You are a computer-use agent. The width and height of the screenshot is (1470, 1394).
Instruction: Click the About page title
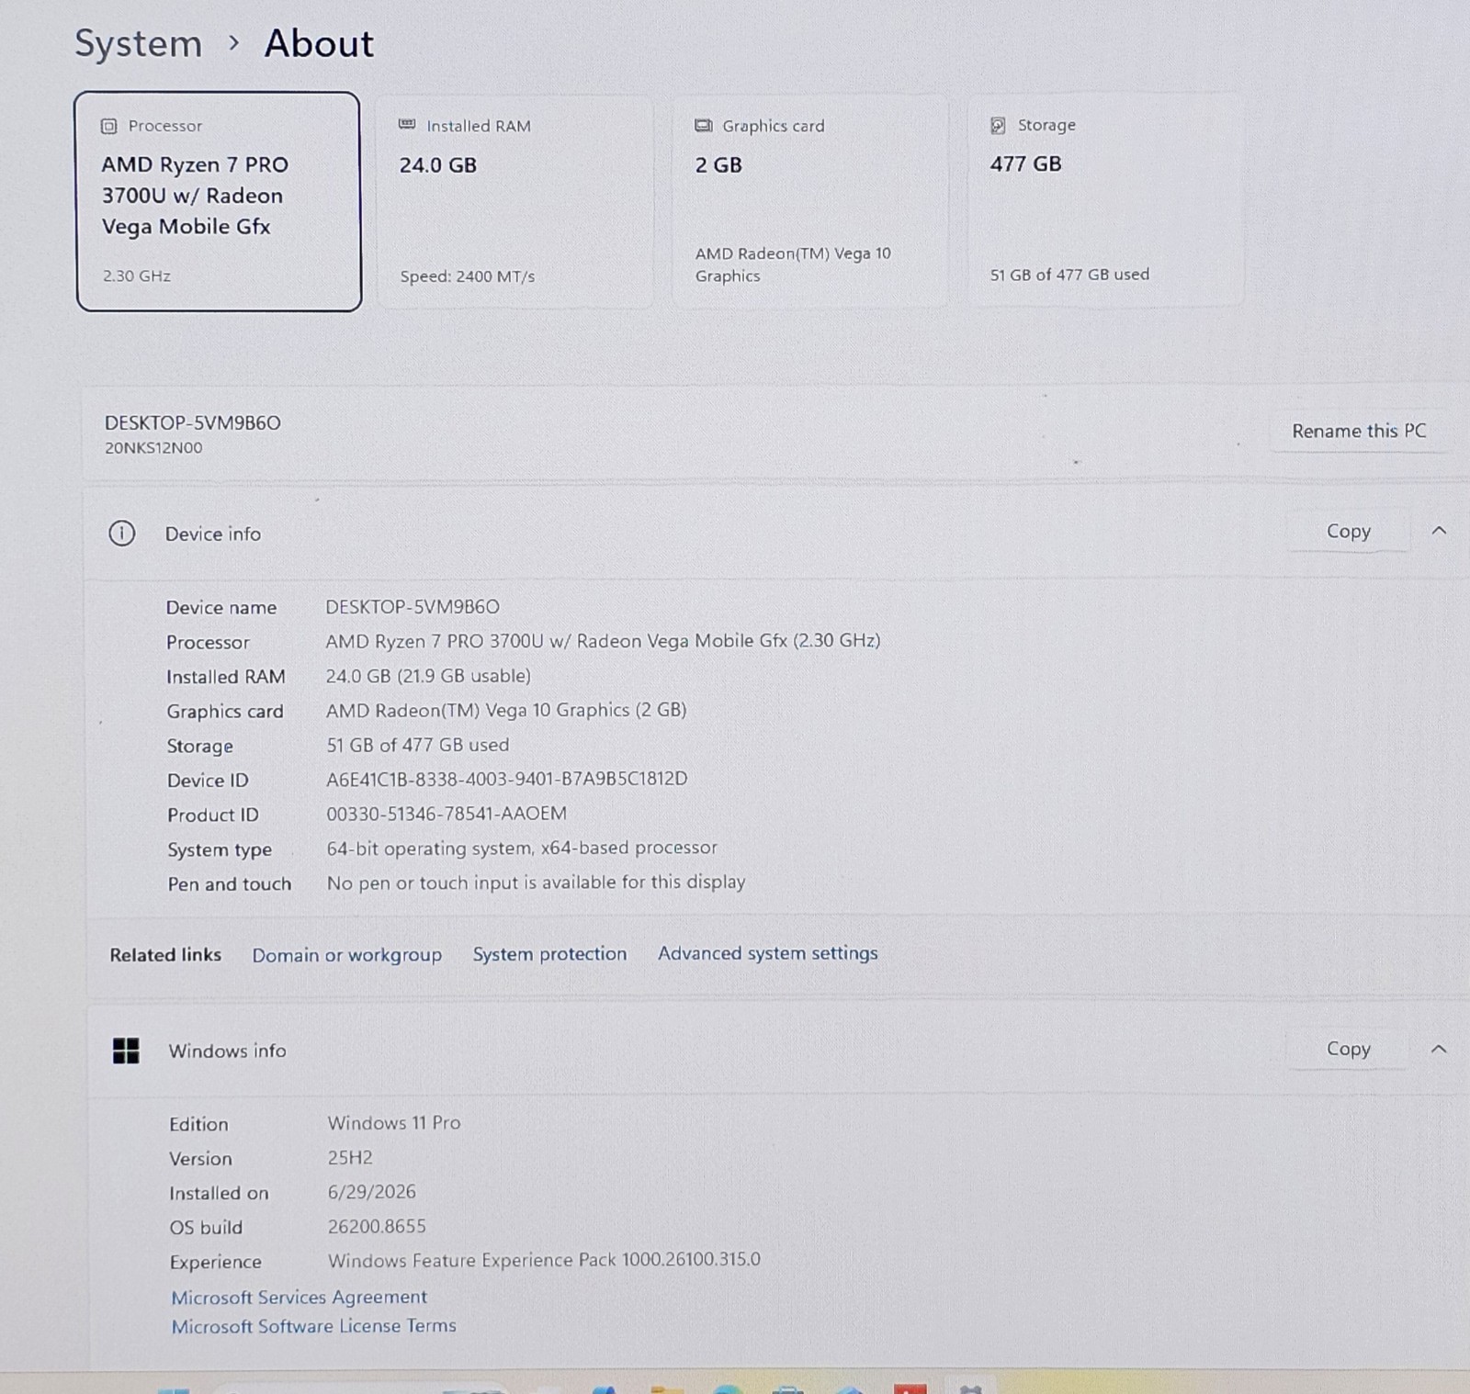(319, 44)
